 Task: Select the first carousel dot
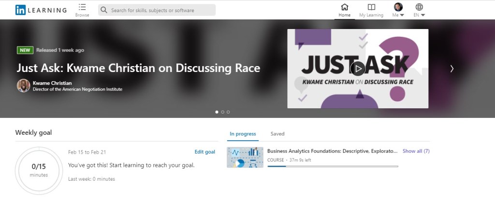pyautogui.click(x=217, y=112)
